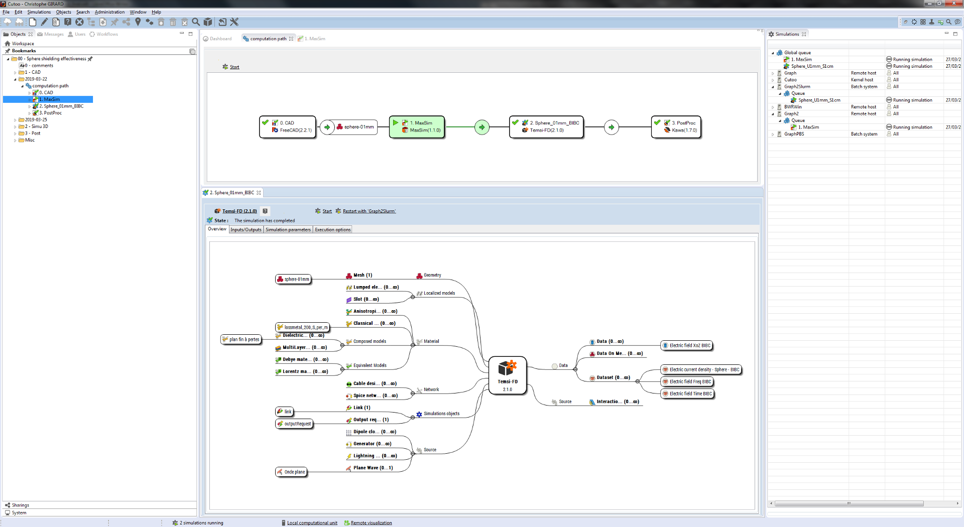Close the 2. Sphere_01mm_BIBC editor tab
This screenshot has height=527, width=964.
click(259, 193)
